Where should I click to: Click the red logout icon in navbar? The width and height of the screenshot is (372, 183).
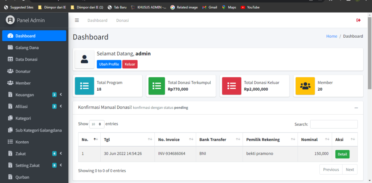pyautogui.click(x=359, y=20)
